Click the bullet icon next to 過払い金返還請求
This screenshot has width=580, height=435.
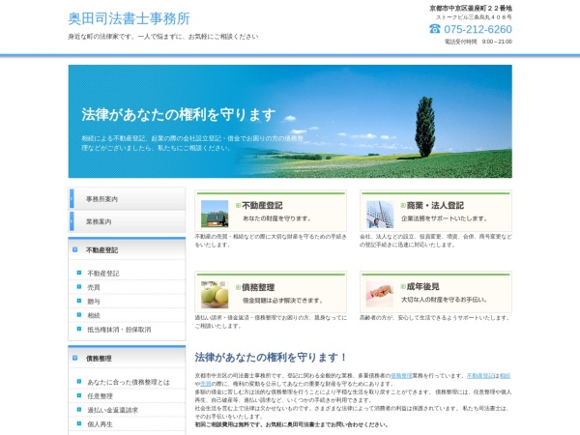[x=79, y=410]
